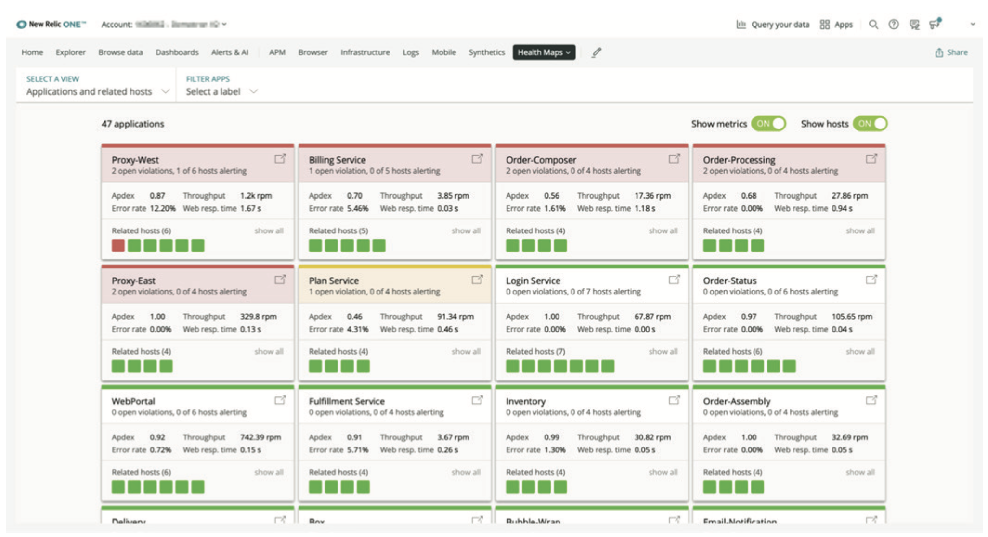Open the Explorer tab
The image size is (988, 537).
pyautogui.click(x=71, y=52)
